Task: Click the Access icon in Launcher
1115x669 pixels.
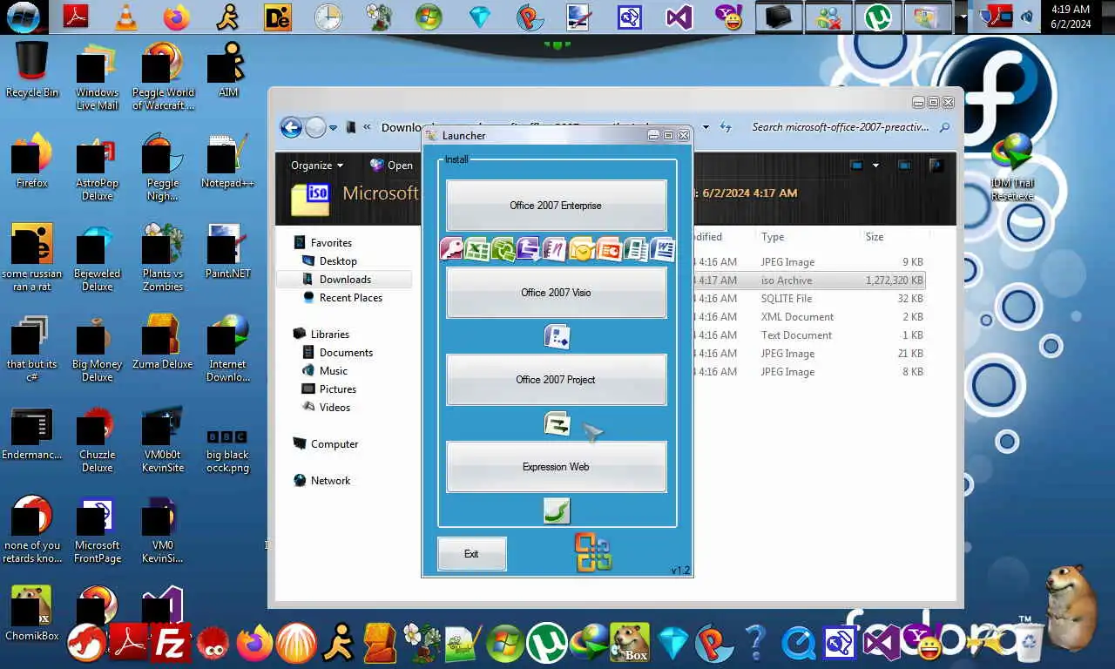Action: pos(451,250)
